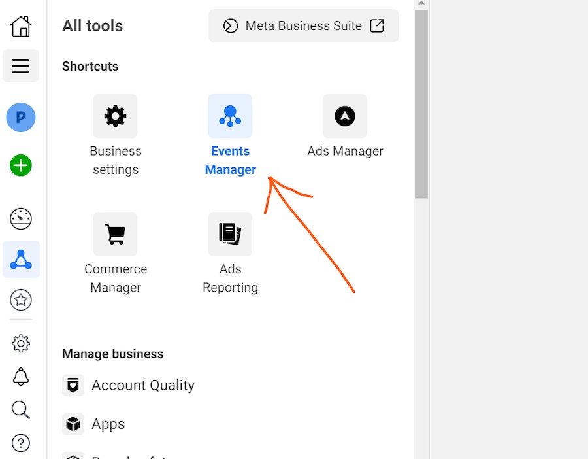The height and width of the screenshot is (459, 588).
Task: Open the settings gear in sidebar
Action: [x=21, y=343]
